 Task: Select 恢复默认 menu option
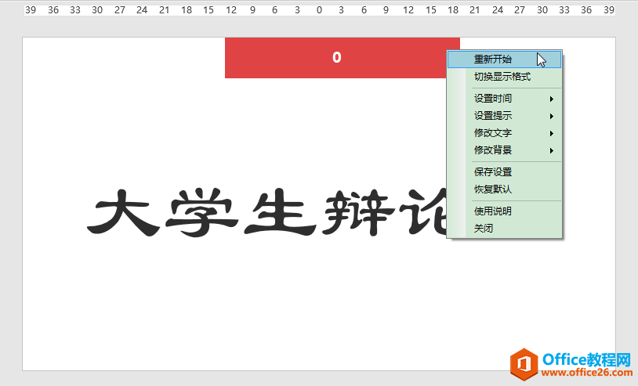click(x=504, y=189)
